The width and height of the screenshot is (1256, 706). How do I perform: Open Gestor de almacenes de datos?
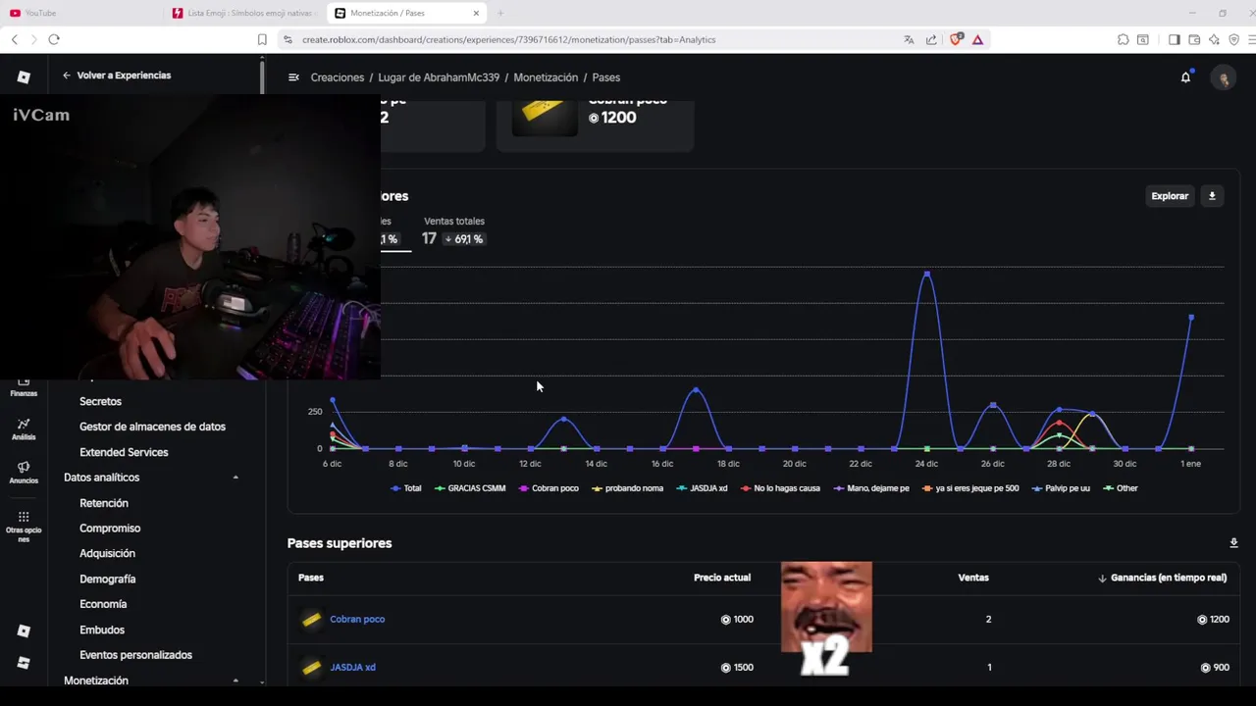[x=152, y=427]
